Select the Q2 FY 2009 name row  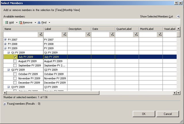coord(23,70)
